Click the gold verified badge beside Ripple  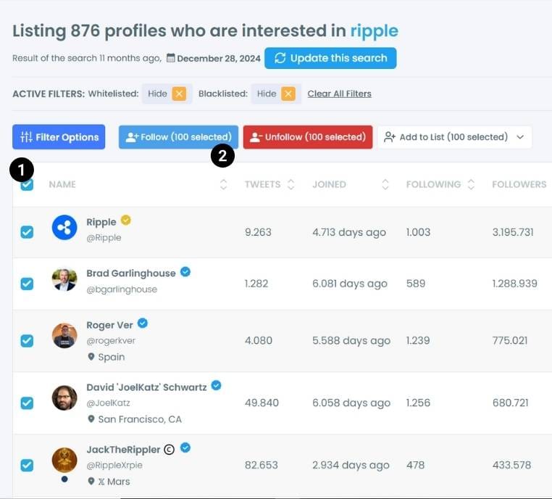click(x=126, y=220)
